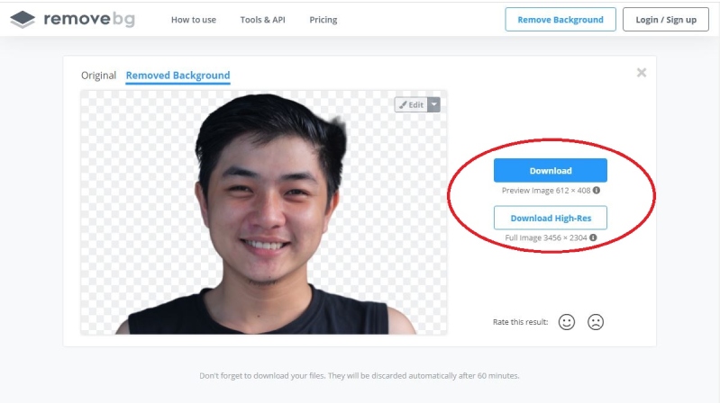Click the Login / Sign up button
The image size is (720, 403).
pyautogui.click(x=666, y=19)
